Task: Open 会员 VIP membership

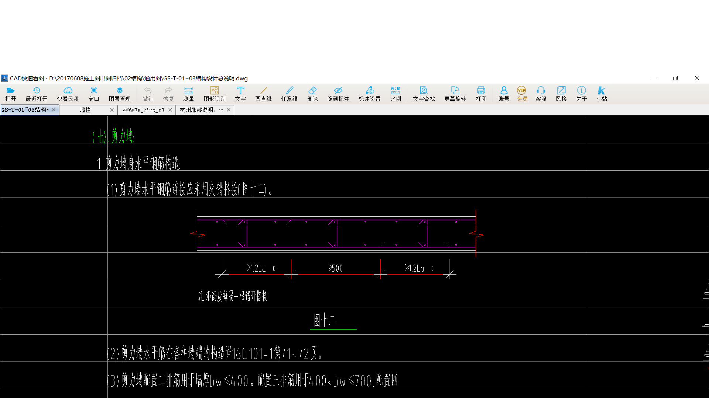Action: point(522,94)
